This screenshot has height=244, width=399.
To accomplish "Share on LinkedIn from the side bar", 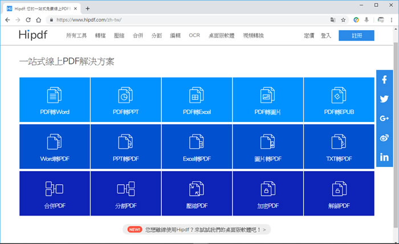I will pyautogui.click(x=384, y=157).
